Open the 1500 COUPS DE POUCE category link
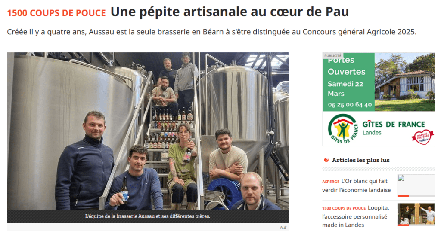 point(56,13)
